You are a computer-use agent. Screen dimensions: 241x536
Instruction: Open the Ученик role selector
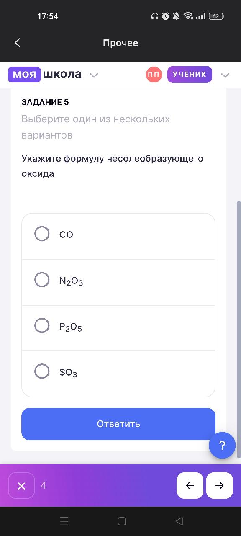[190, 75]
